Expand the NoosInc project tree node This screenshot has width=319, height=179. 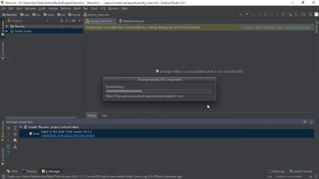click(7, 26)
